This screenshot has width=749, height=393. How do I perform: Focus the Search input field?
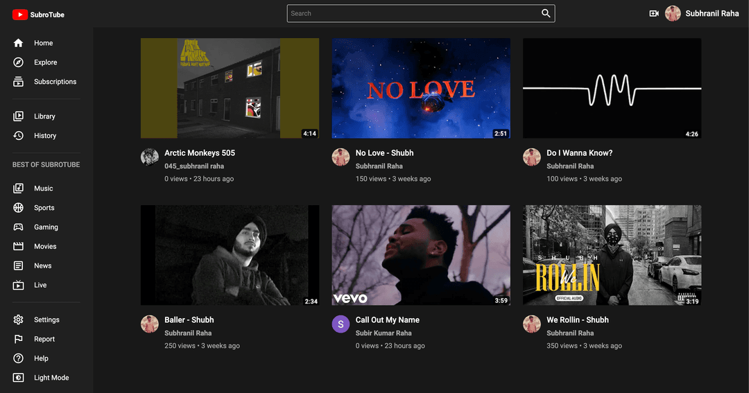click(x=413, y=13)
